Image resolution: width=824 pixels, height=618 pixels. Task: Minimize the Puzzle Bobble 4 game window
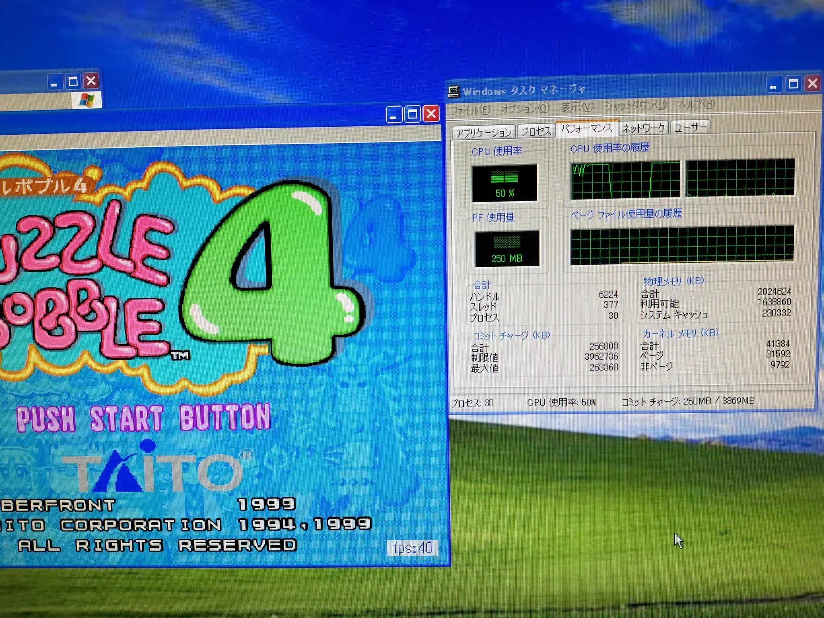click(393, 115)
